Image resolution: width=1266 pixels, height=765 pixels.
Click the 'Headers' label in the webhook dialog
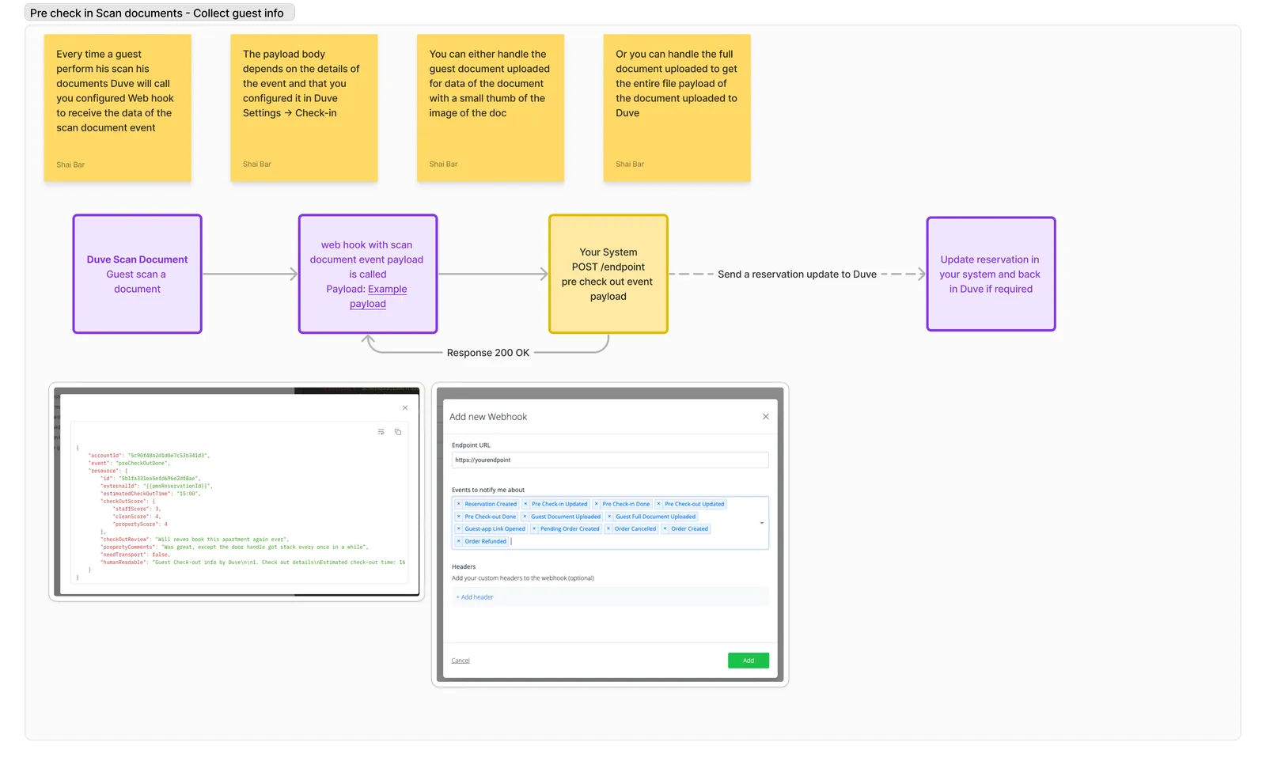click(464, 567)
